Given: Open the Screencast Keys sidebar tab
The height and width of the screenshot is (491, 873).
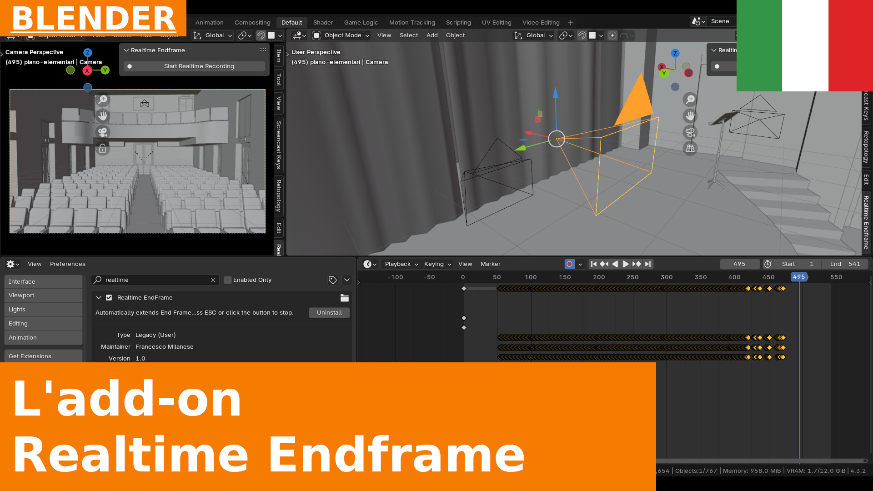Looking at the screenshot, I should 279,145.
